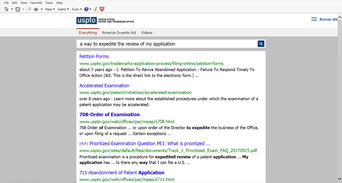Open the Favorites menu
The image size is (342, 183).
36,3
